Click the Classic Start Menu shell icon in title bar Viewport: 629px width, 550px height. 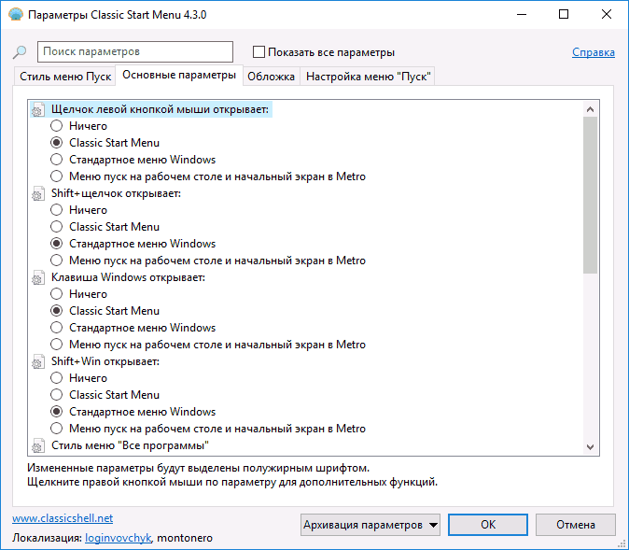16,14
